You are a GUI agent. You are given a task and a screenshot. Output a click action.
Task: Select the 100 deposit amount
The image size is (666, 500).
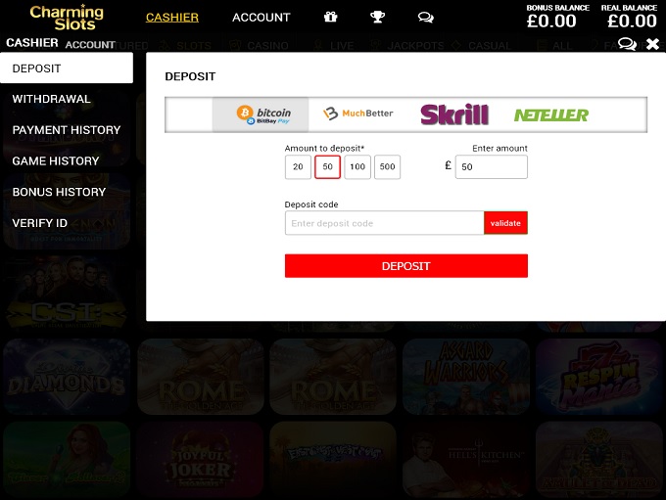coord(357,166)
